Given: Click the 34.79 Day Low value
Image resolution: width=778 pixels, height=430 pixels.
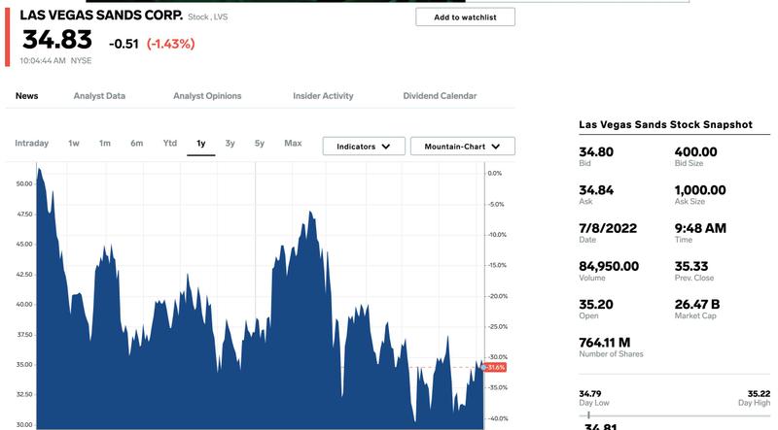Looking at the screenshot, I should pyautogui.click(x=590, y=394).
